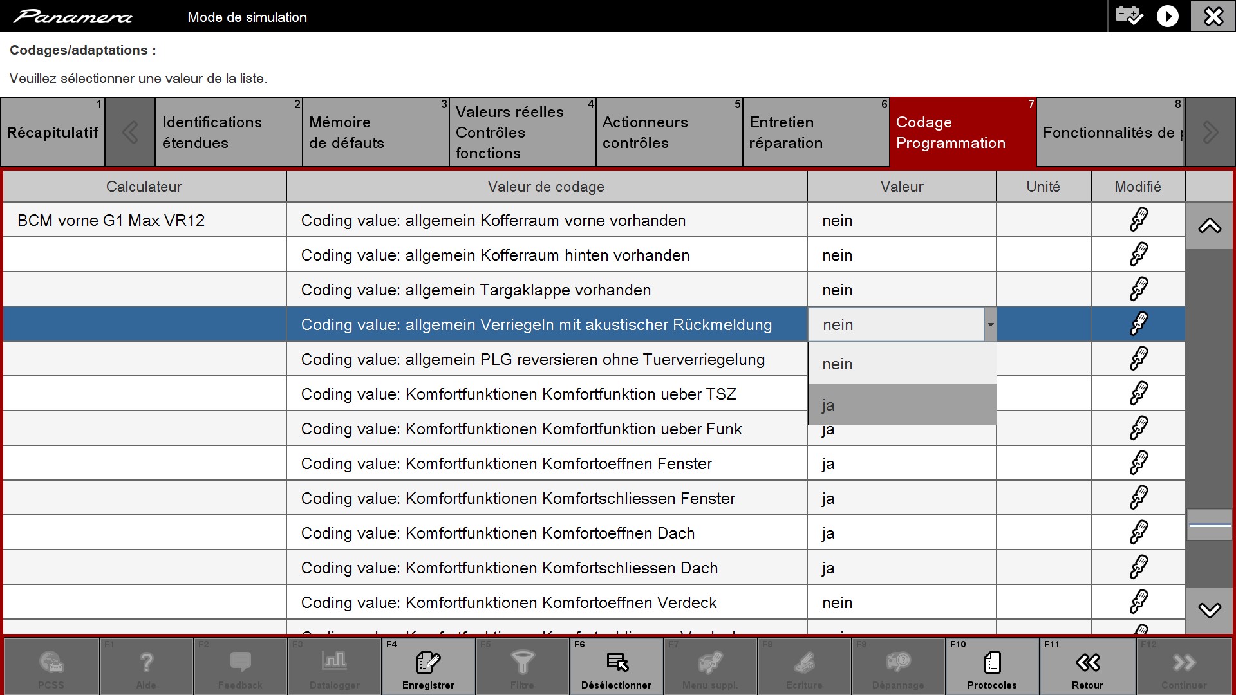This screenshot has width=1236, height=695.
Task: Click modified icon for Kofferraum hinten vorhanden
Action: [1138, 255]
